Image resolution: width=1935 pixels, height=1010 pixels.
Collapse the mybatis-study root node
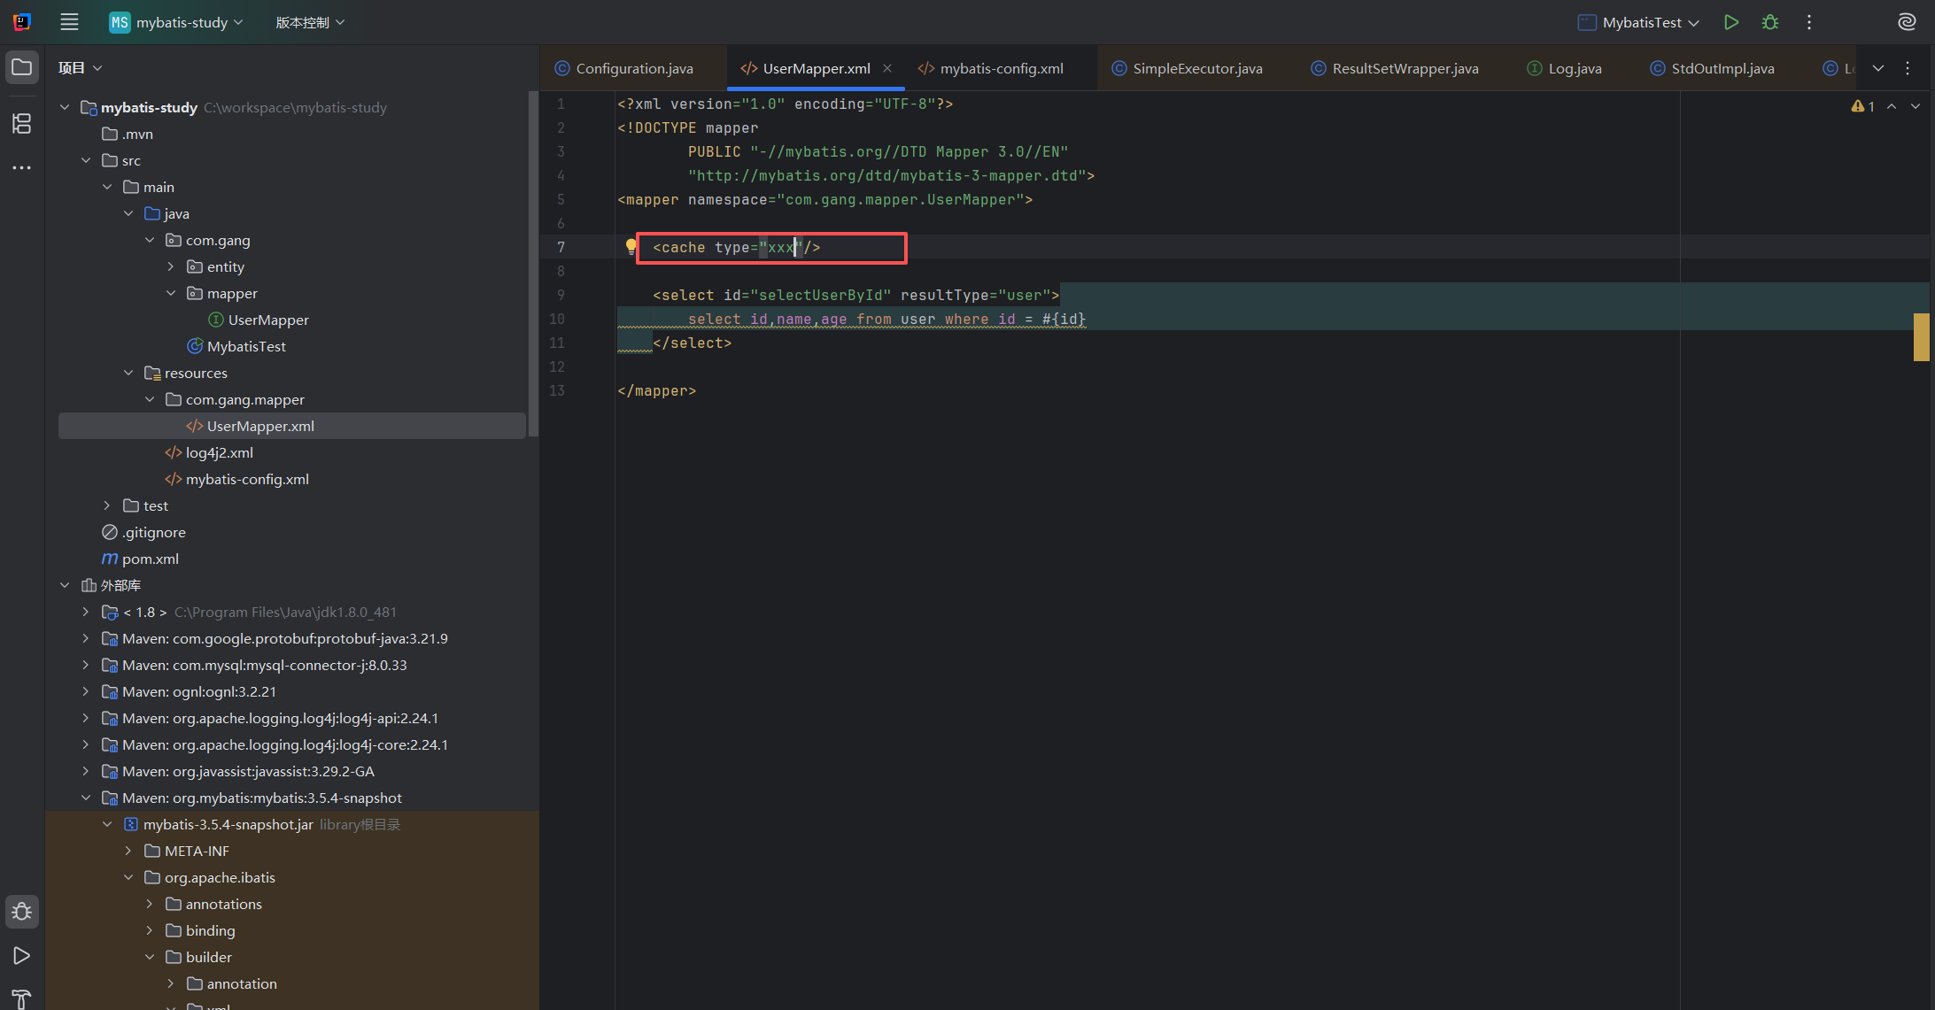pyautogui.click(x=65, y=107)
